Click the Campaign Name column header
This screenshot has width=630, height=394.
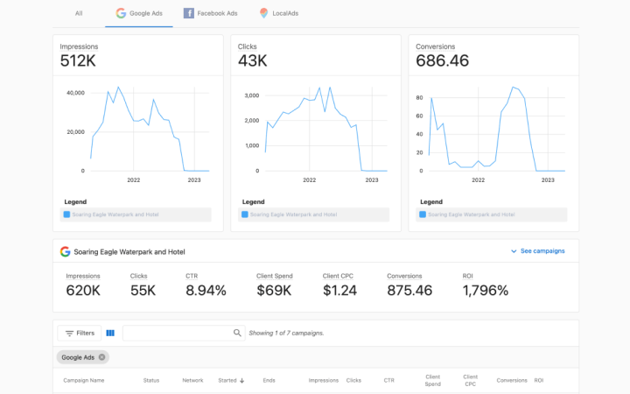point(84,380)
